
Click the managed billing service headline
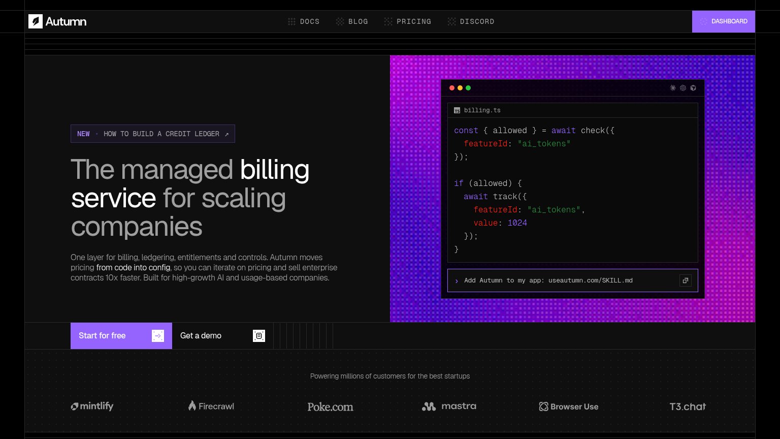coord(190,198)
